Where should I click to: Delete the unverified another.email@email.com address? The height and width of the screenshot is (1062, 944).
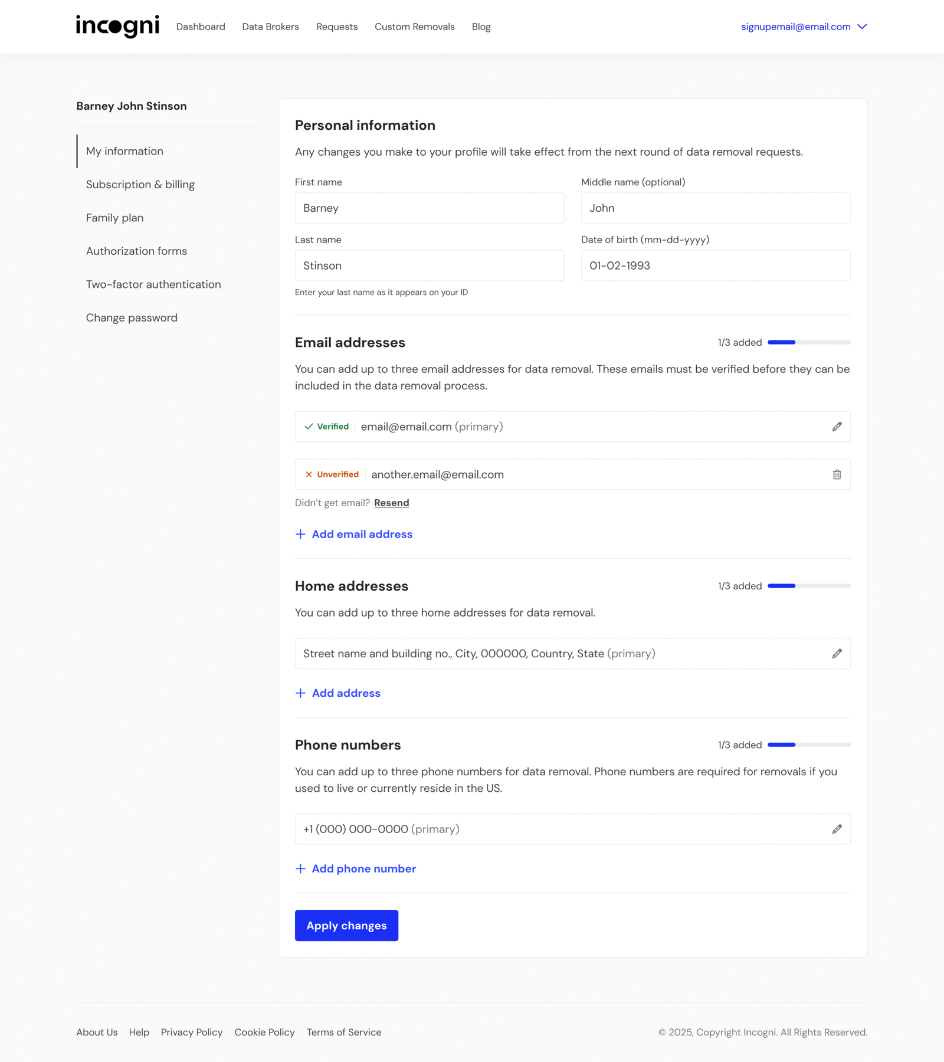[x=837, y=474]
